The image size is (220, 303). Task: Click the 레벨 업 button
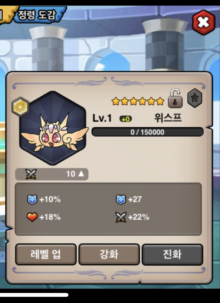46,254
